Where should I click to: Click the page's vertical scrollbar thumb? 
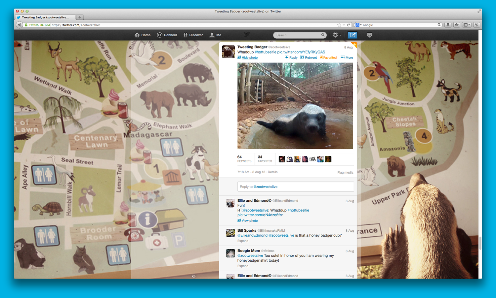(480, 243)
